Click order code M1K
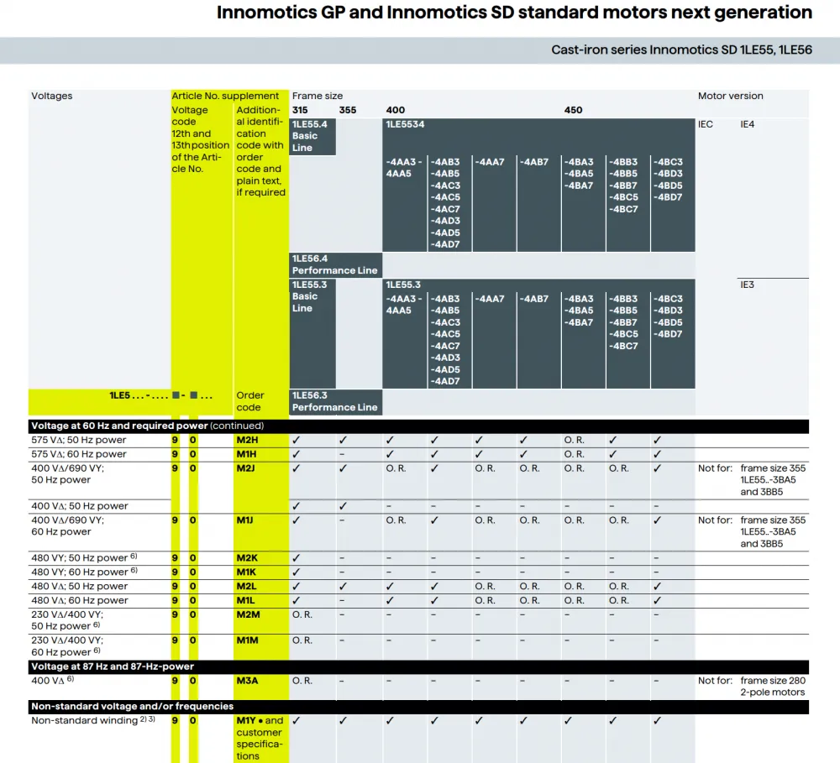The width and height of the screenshot is (840, 763). pyautogui.click(x=246, y=572)
